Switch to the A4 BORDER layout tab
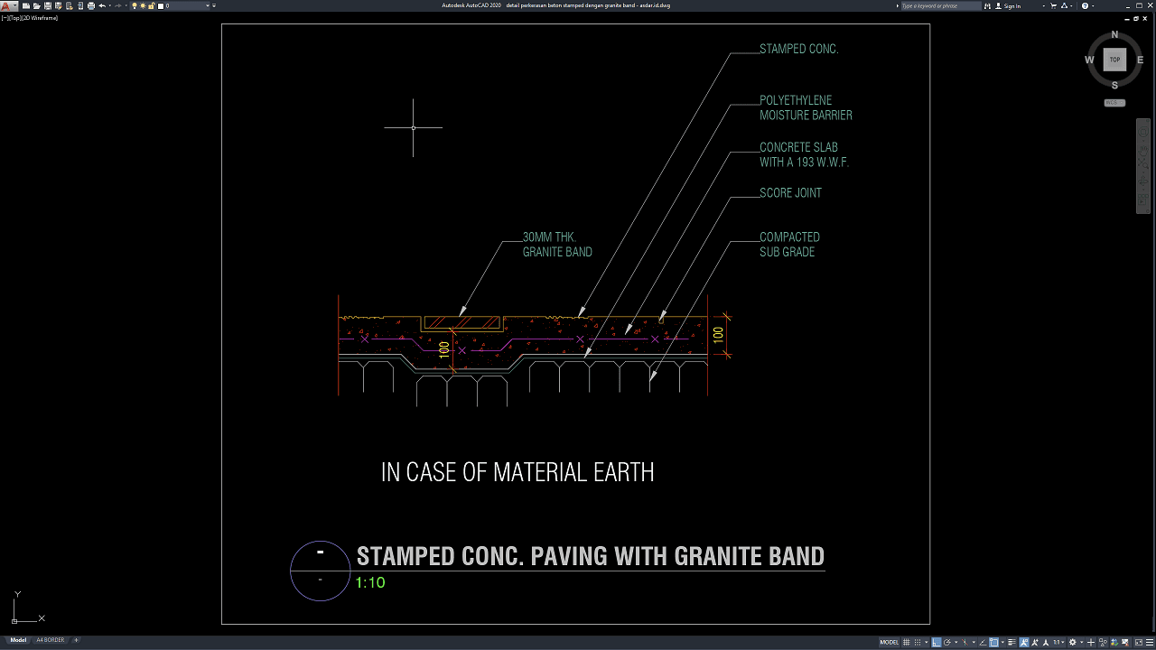 coord(51,640)
